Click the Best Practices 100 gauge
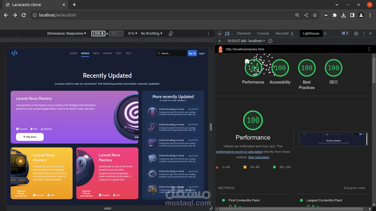 307,68
